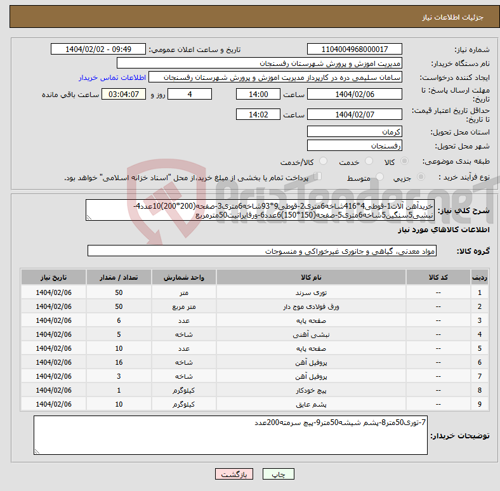Click صفحه پایه in row 3
The width and height of the screenshot is (500, 491).
pos(311,321)
